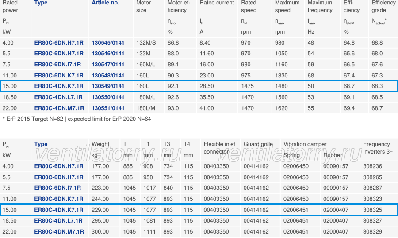Select rated speed value 1475
This screenshot has height=238, width=398.
click(x=248, y=86)
